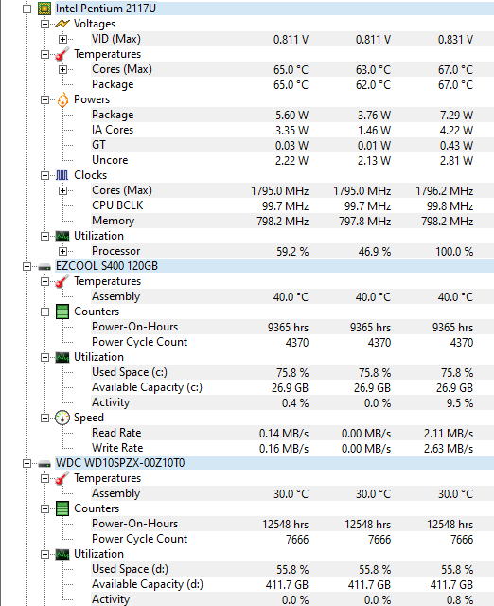Click the EZCOOL Counters green icon
Viewport: 494px width, 606px height.
[62, 312]
